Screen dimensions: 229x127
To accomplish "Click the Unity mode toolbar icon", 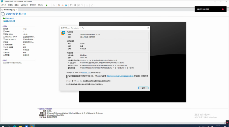I will tap(82, 5).
